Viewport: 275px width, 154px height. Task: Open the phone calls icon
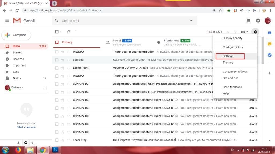point(33,143)
